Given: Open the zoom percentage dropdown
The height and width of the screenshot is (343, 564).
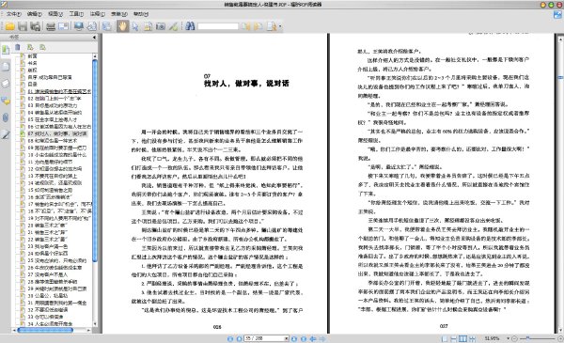Looking at the screenshot, I should point(508,338).
